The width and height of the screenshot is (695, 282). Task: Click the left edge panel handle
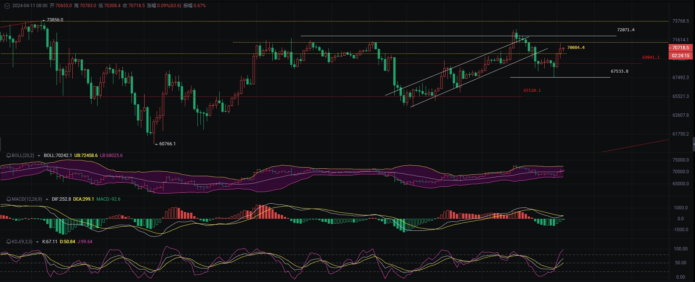pyautogui.click(x=1, y=144)
